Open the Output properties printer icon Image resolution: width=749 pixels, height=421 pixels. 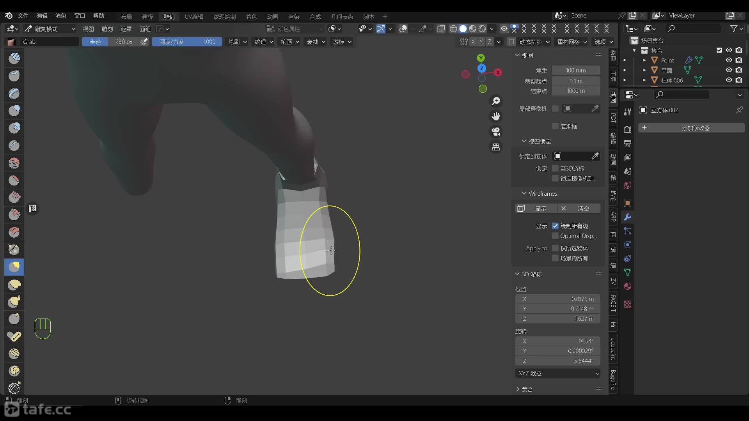point(628,144)
